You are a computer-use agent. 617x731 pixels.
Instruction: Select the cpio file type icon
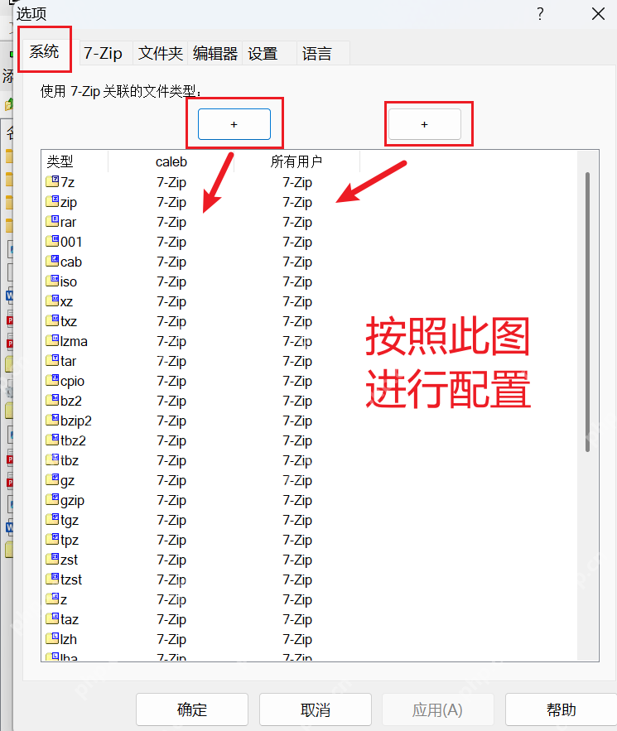[52, 380]
